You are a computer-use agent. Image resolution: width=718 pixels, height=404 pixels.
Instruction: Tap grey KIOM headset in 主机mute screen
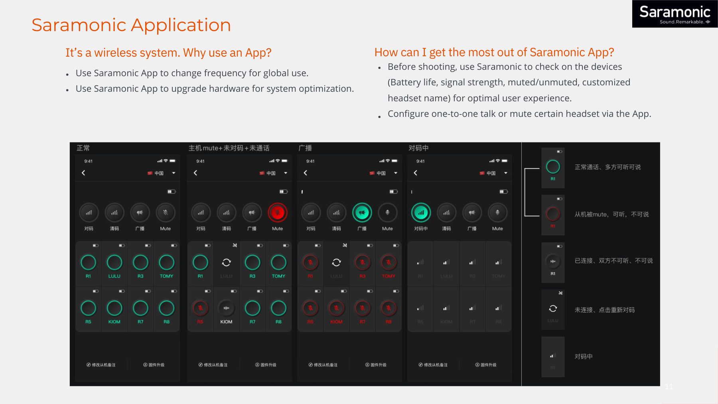tap(226, 308)
